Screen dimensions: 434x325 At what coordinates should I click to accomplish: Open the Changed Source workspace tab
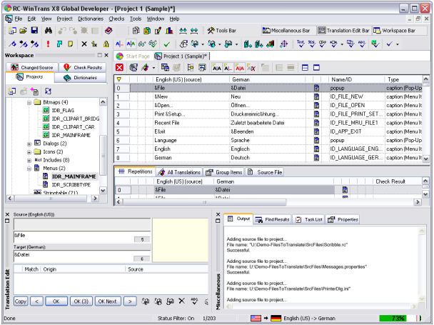click(x=32, y=67)
